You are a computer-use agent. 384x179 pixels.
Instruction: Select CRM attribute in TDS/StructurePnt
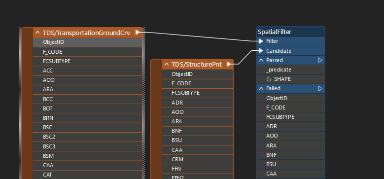(x=197, y=159)
